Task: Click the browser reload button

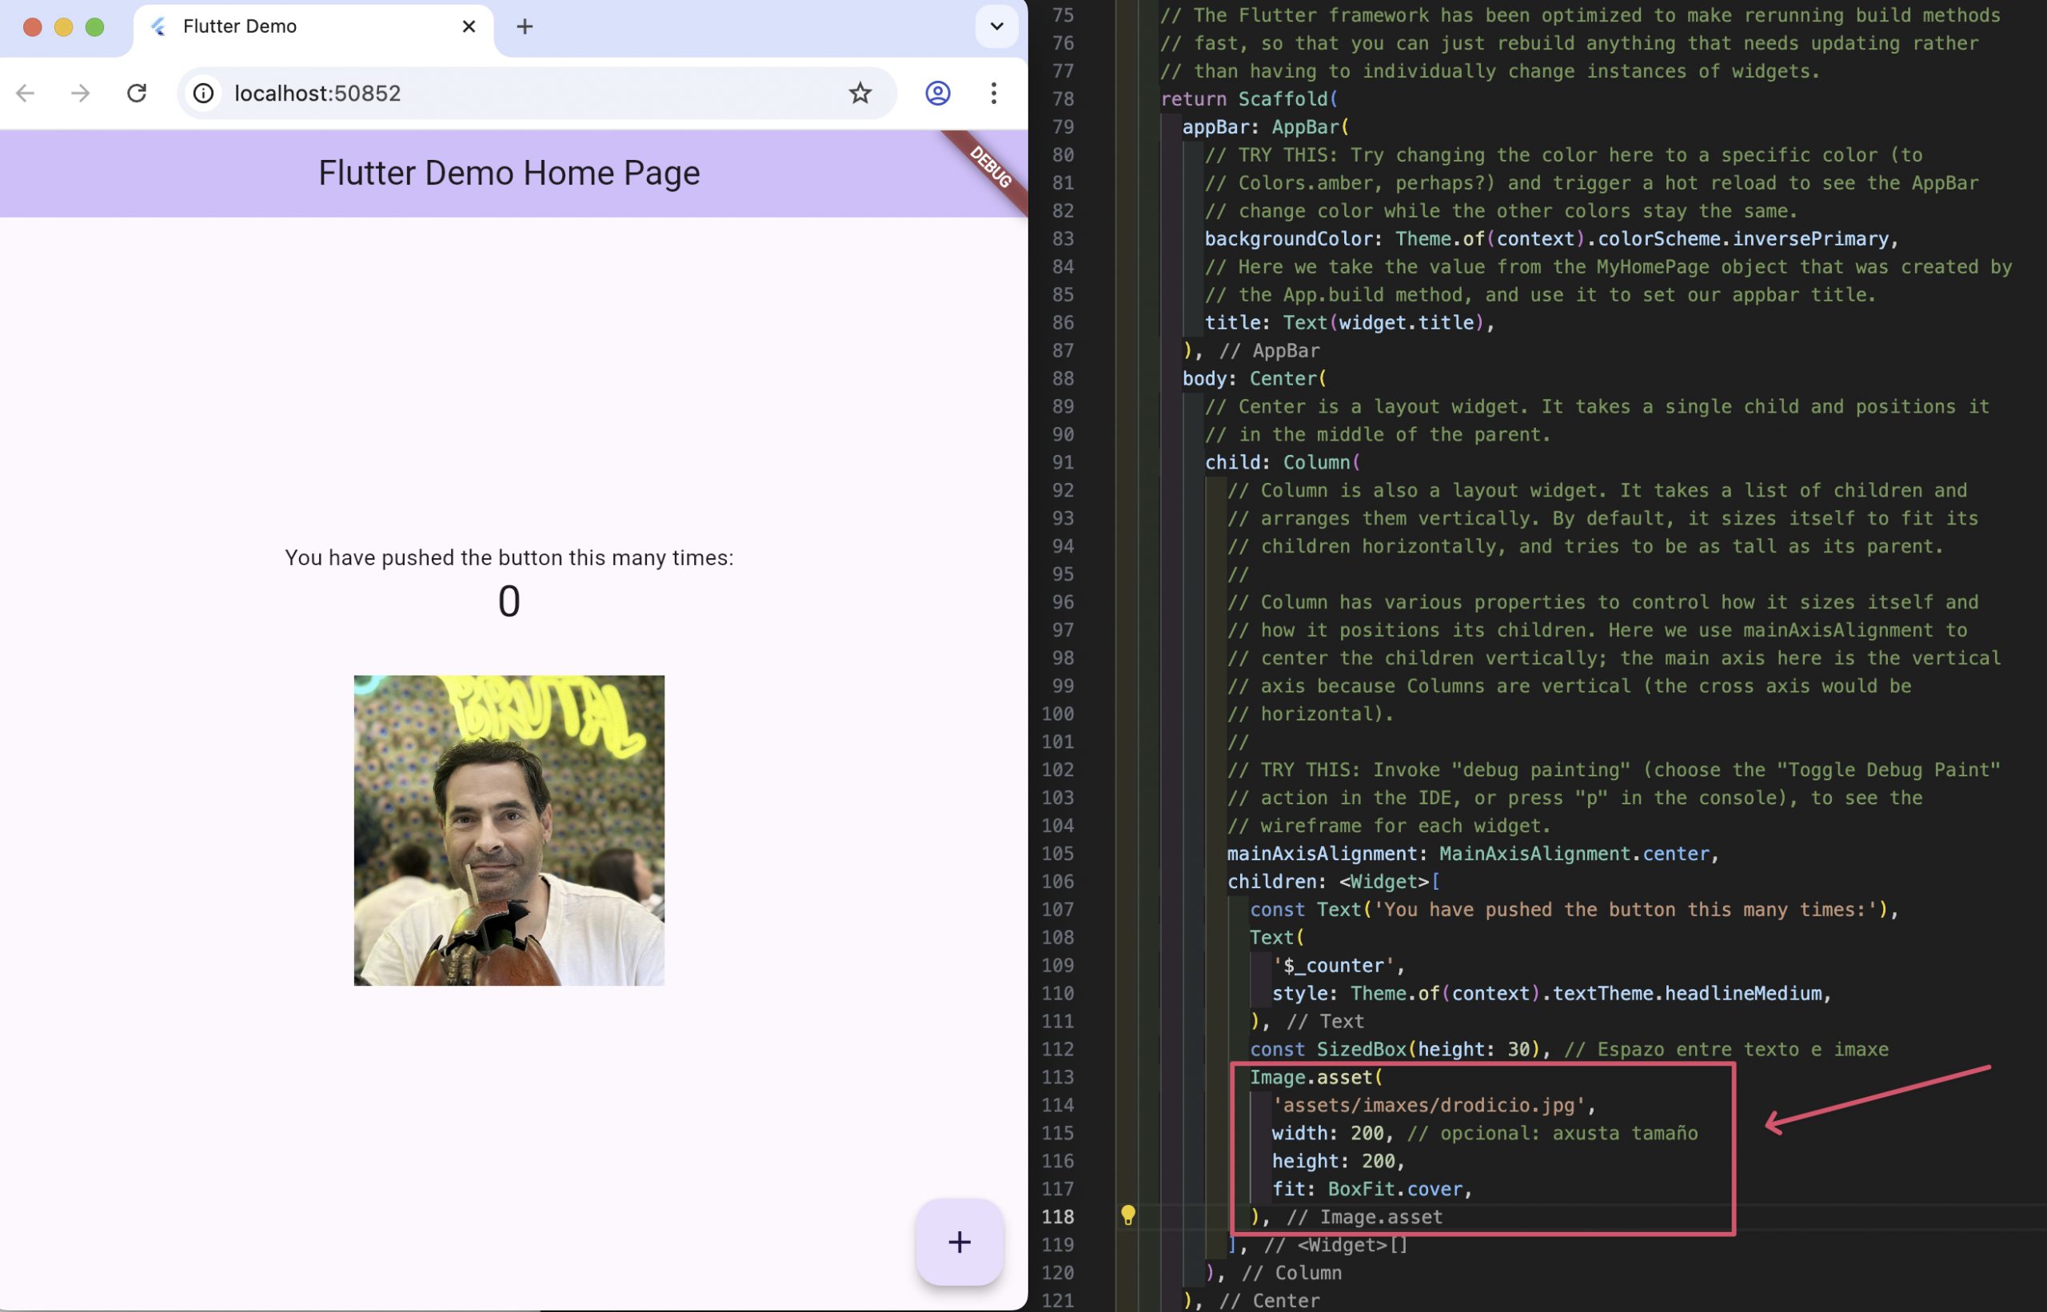Action: 136,93
